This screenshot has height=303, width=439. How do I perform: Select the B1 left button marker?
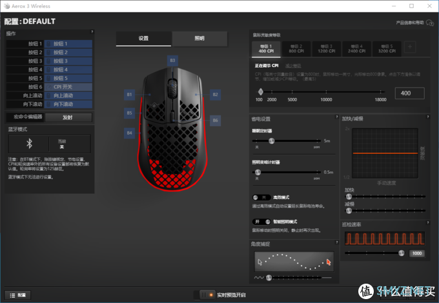(129, 95)
